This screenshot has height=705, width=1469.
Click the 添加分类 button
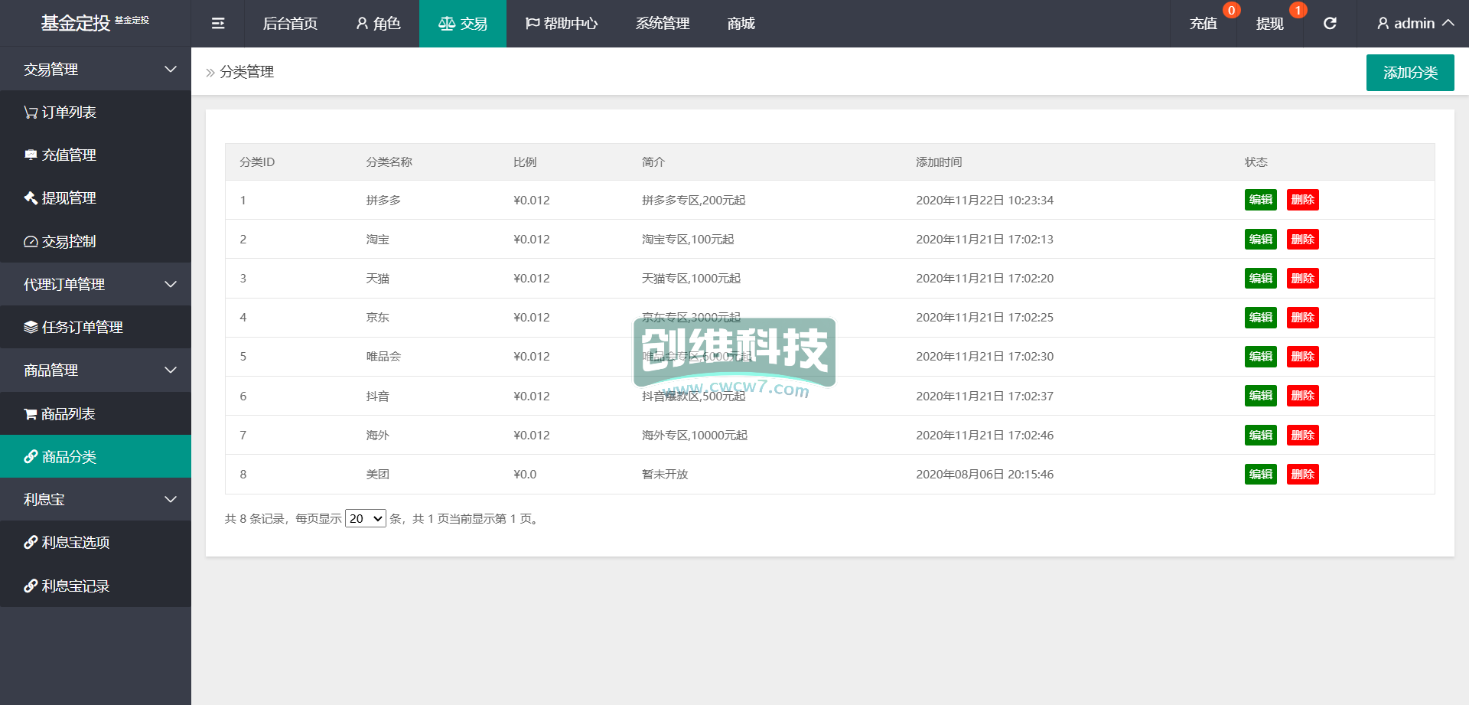pos(1409,73)
